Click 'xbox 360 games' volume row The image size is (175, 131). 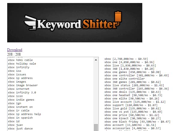133,82
